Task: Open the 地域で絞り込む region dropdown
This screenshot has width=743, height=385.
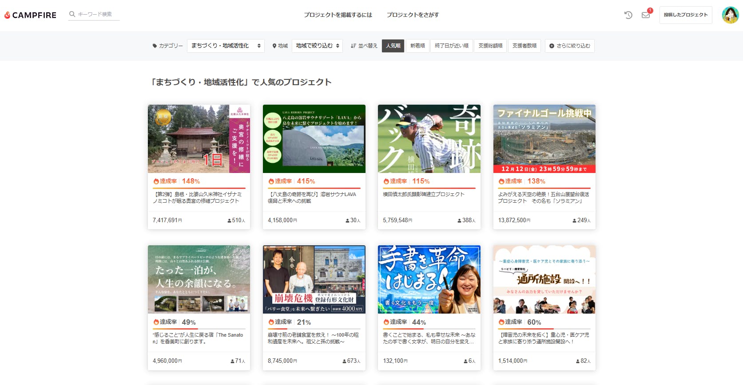Action: pyautogui.click(x=317, y=46)
